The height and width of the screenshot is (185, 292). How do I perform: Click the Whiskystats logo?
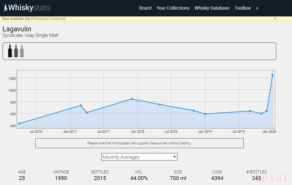pyautogui.click(x=27, y=8)
